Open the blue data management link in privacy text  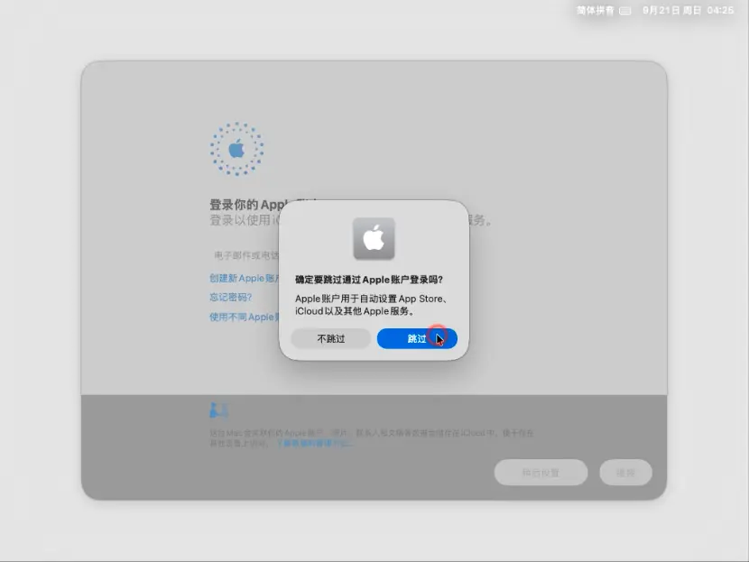pos(315,443)
